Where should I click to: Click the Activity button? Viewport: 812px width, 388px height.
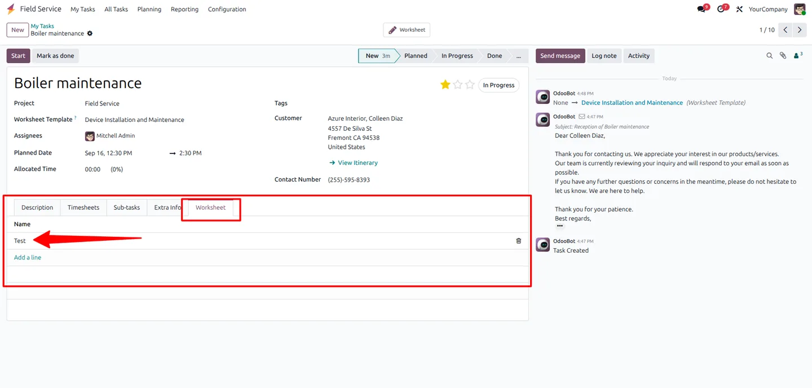639,56
